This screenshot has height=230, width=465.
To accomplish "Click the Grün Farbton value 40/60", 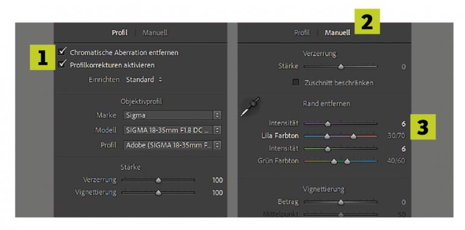I will (397, 161).
